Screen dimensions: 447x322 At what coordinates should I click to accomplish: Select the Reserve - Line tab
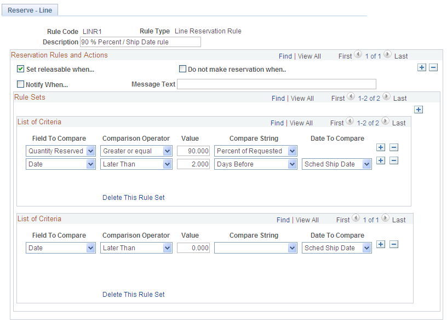[30, 9]
